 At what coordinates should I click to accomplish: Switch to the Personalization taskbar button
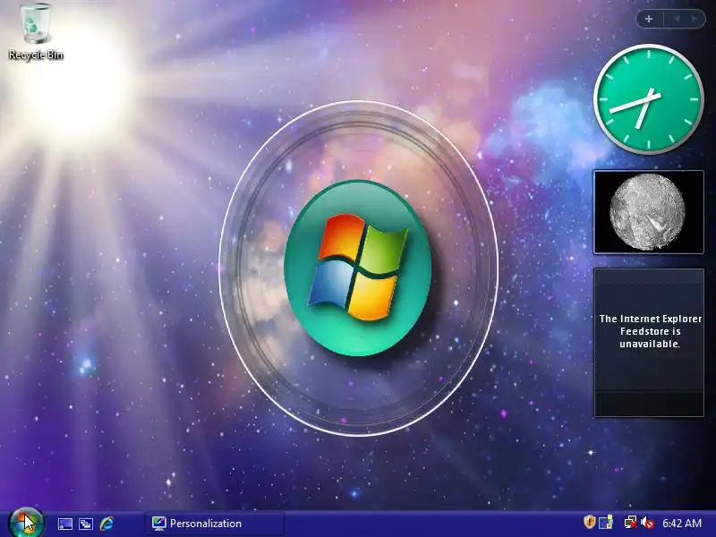pos(215,524)
